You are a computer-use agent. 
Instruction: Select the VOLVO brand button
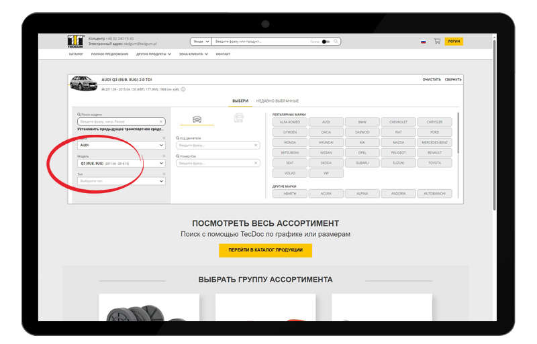pos(290,173)
